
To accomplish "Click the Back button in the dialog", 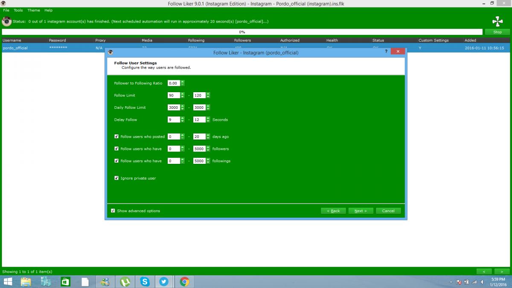I will point(333,211).
